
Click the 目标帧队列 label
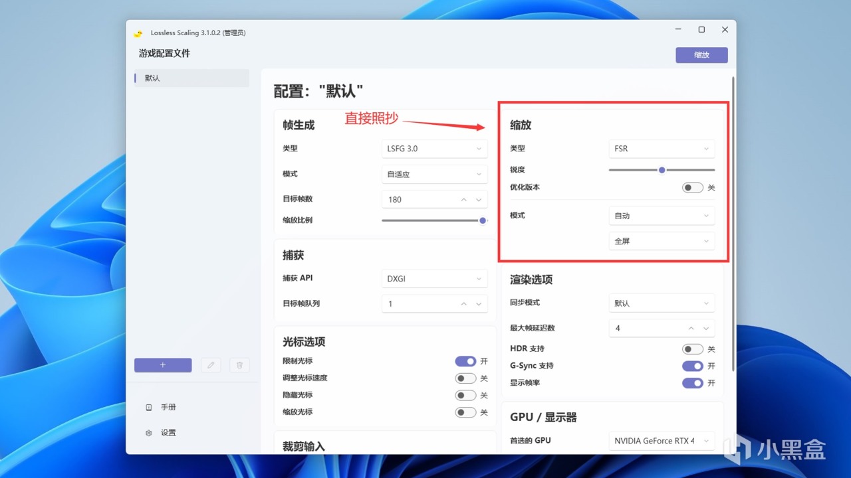point(301,303)
